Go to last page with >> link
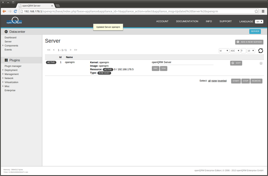 click(75, 50)
